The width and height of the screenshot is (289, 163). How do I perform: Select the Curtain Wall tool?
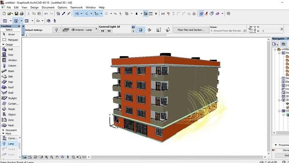pyautogui.click(x=10, y=104)
